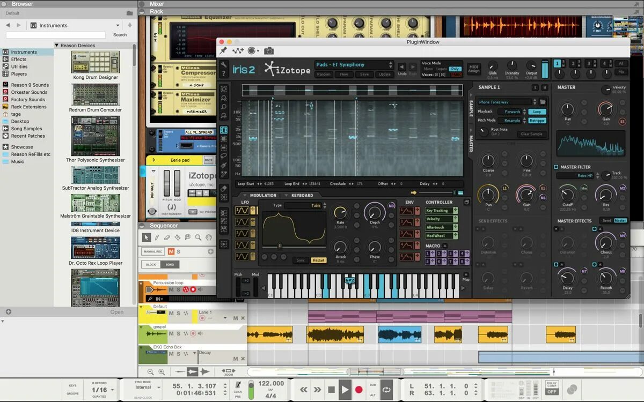Image resolution: width=644 pixels, height=402 pixels.
Task: Click the eyedropper pin icon in the plugin toolbar
Action: tap(223, 50)
